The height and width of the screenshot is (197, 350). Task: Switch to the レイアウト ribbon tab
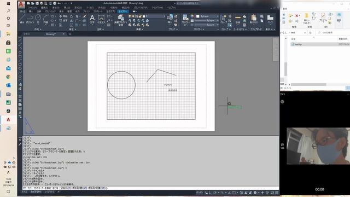pyautogui.click(x=123, y=11)
